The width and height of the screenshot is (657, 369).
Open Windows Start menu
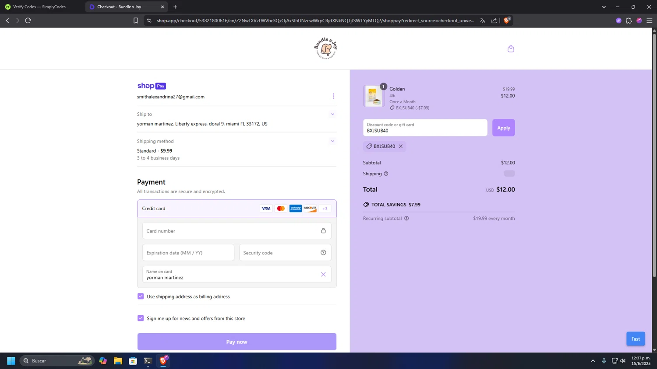(11, 361)
